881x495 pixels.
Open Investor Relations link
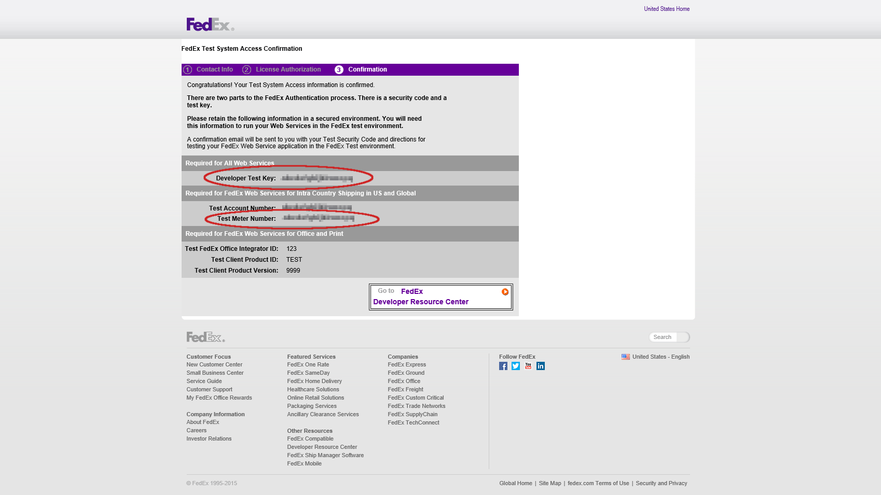coord(209,439)
